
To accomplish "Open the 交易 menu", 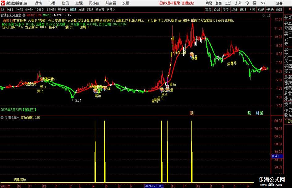I will click(x=126, y=3).
